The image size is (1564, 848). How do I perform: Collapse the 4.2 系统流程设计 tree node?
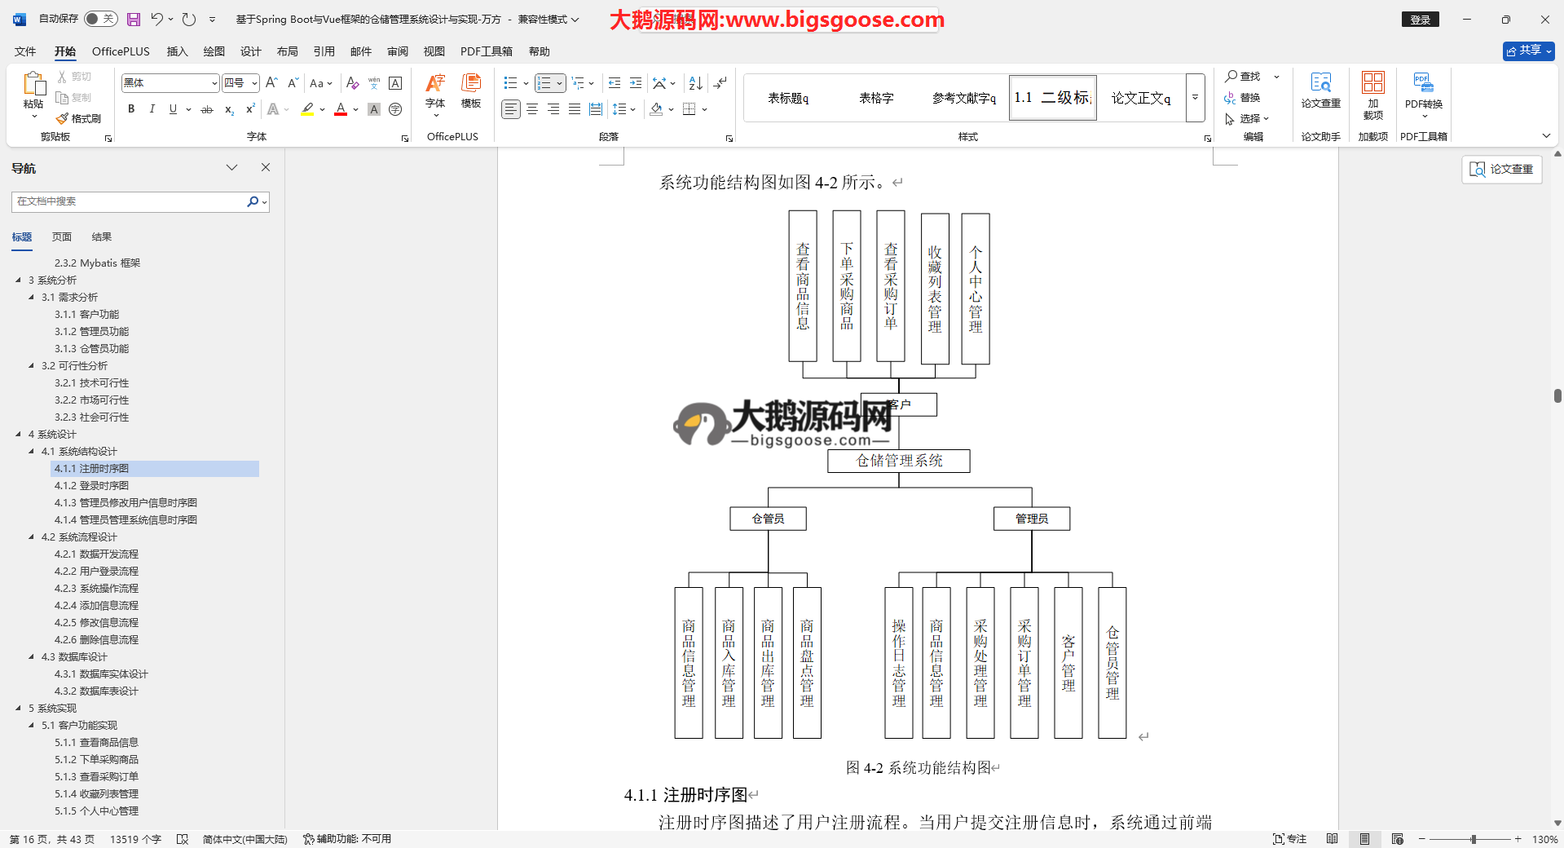(x=32, y=537)
